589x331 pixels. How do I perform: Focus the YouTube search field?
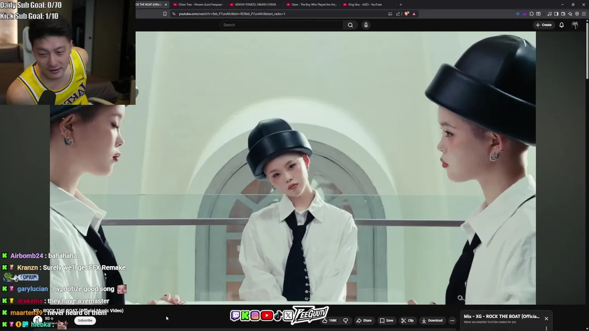283,25
